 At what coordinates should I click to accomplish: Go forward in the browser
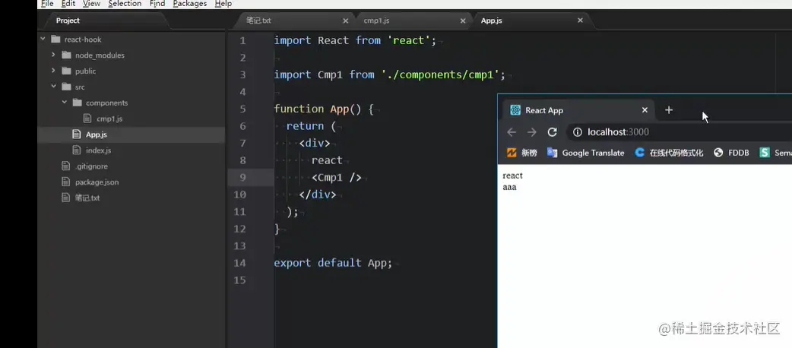[532, 132]
